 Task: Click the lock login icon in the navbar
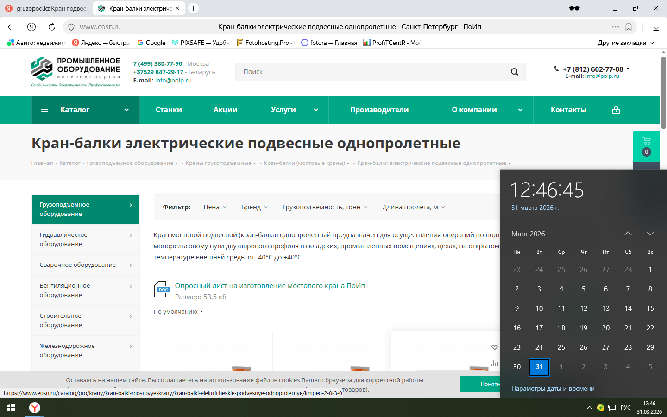click(616, 110)
